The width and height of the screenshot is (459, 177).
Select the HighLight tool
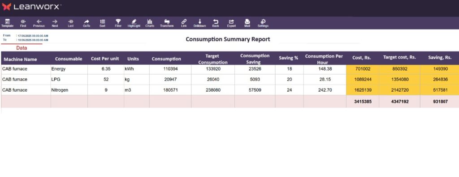coord(134,23)
